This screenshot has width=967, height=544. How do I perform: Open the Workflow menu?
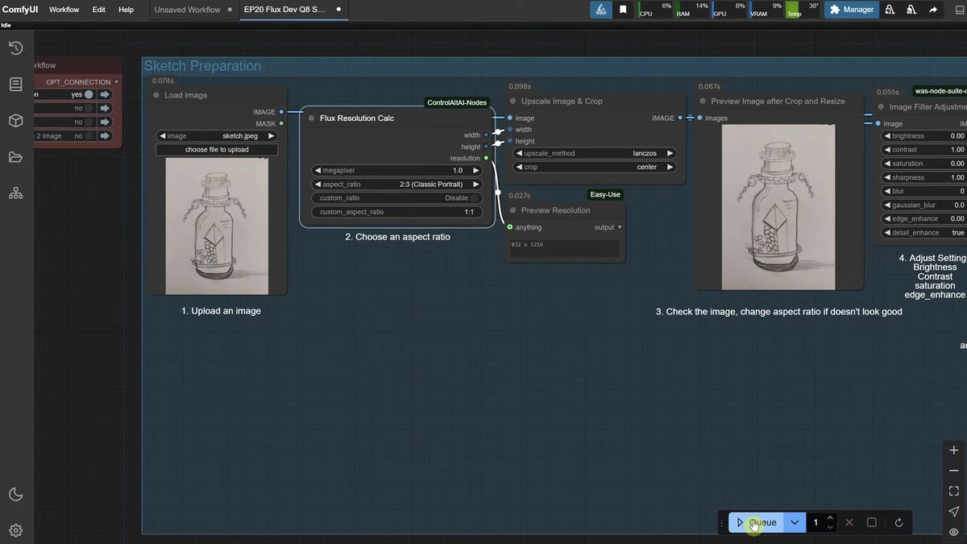pos(64,10)
